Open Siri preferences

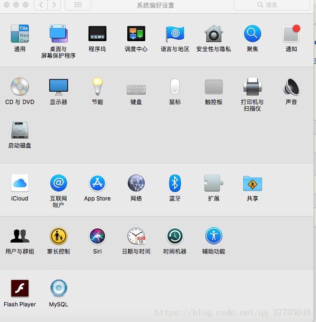click(x=97, y=236)
